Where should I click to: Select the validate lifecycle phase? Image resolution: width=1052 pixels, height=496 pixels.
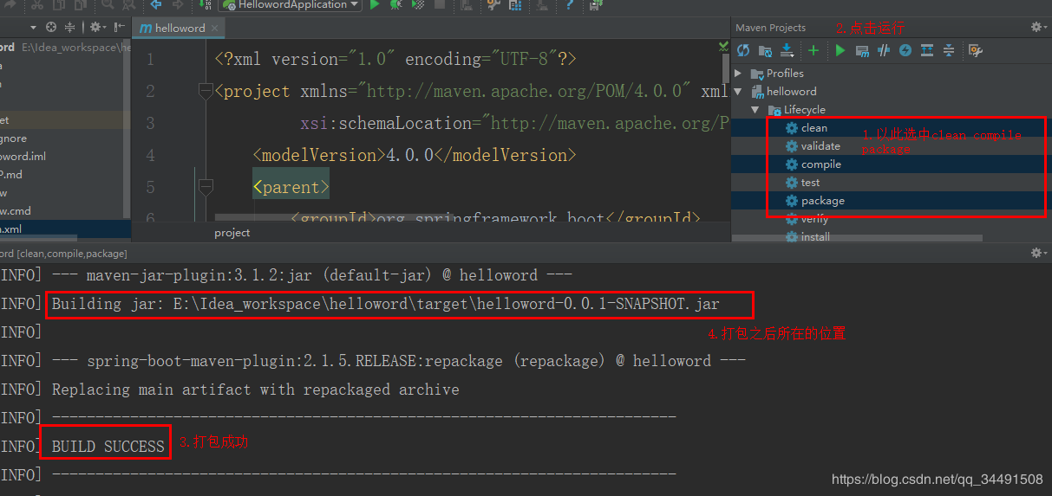click(813, 146)
